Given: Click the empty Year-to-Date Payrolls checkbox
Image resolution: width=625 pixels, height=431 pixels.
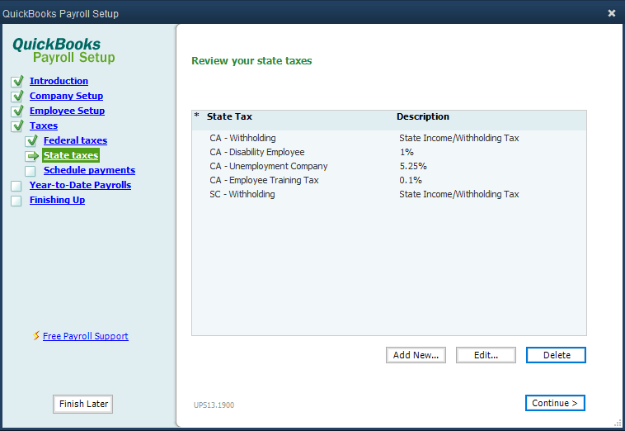Looking at the screenshot, I should click(x=16, y=186).
